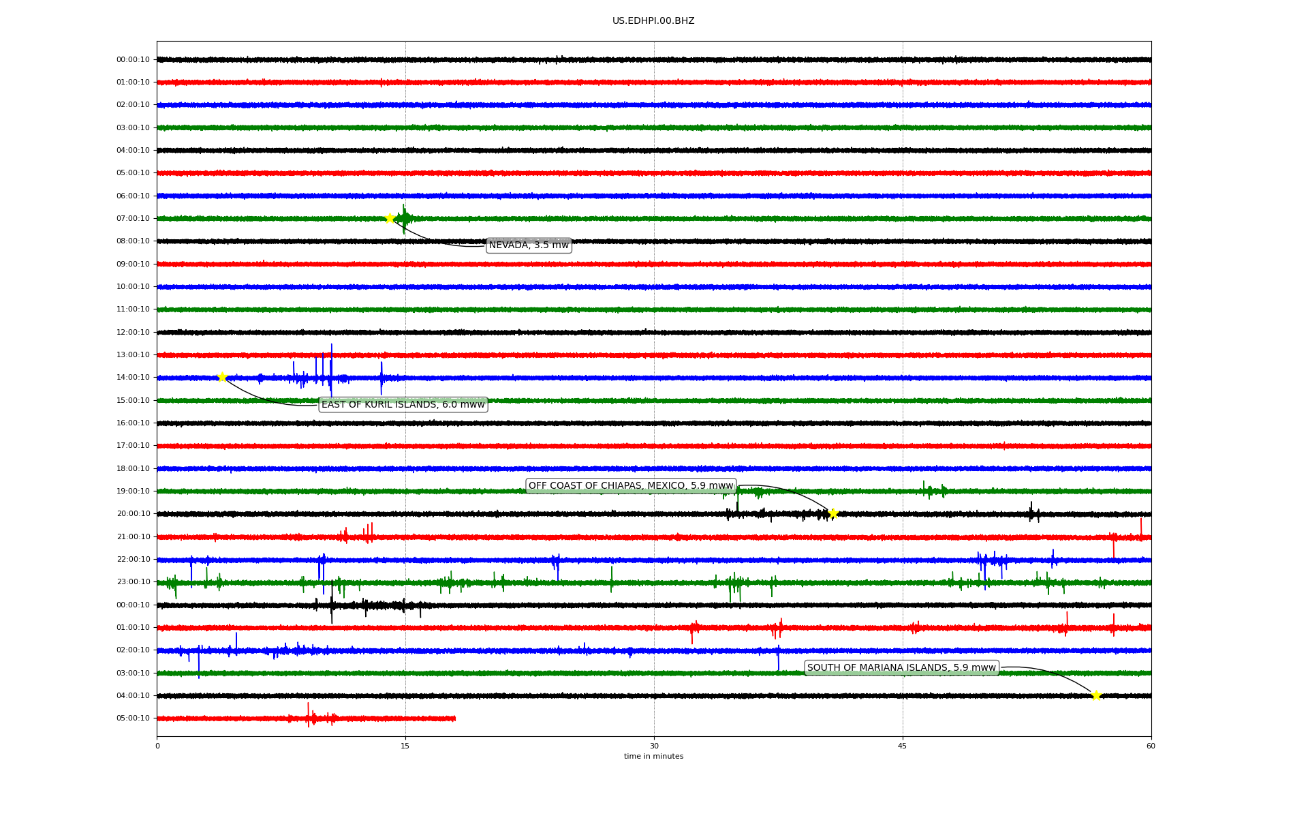Image resolution: width=1308 pixels, height=818 pixels.
Task: Click the x-axis tick label 0
Action: 157,746
